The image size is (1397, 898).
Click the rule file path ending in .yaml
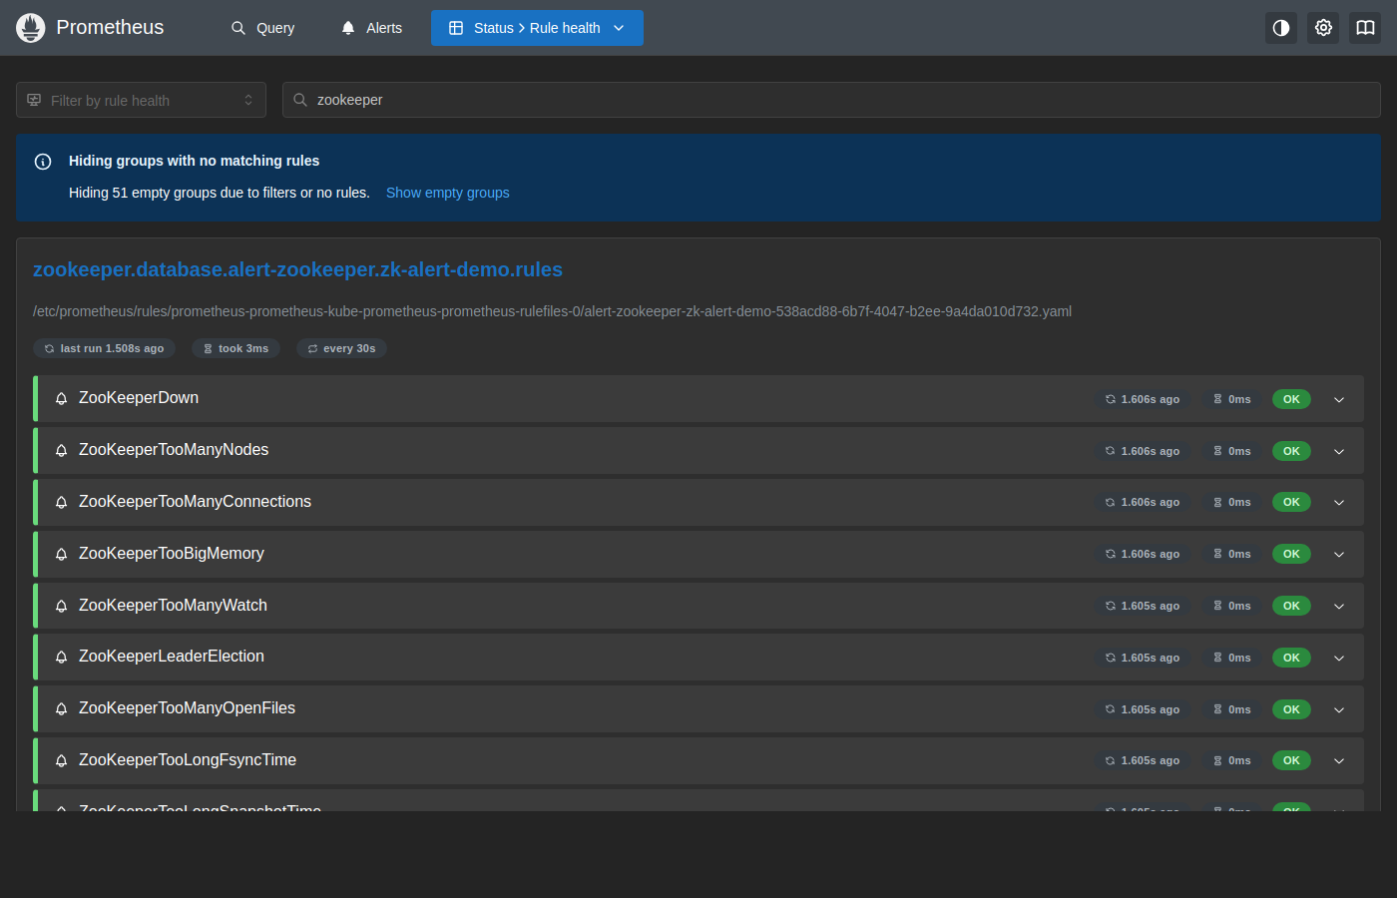click(x=552, y=311)
